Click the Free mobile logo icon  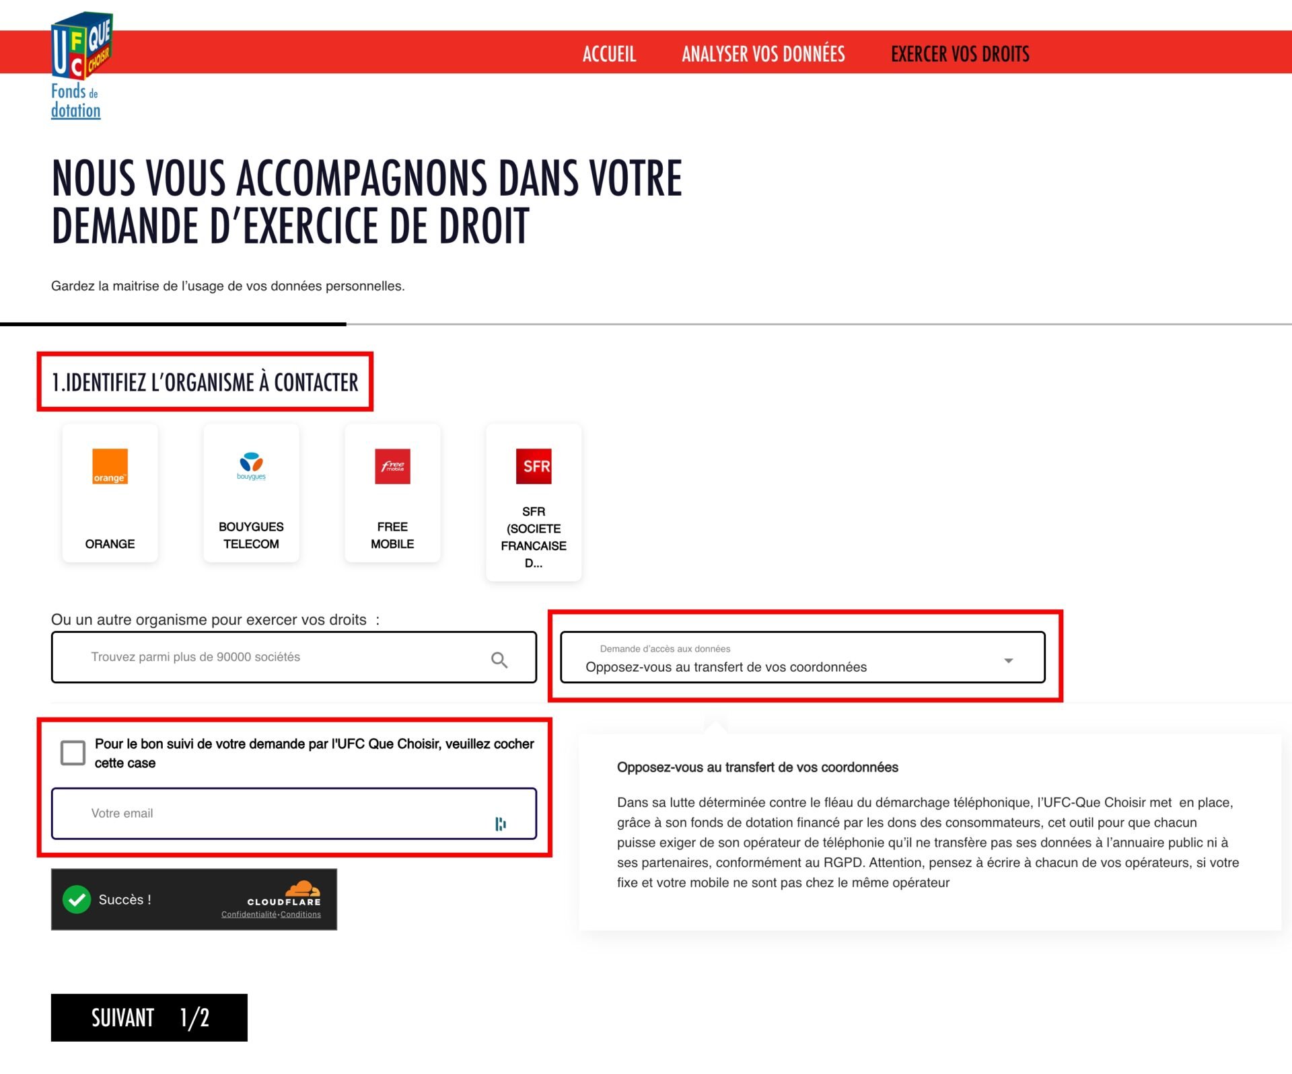(x=392, y=466)
